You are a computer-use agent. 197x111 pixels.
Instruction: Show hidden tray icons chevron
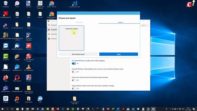(x=170, y=109)
